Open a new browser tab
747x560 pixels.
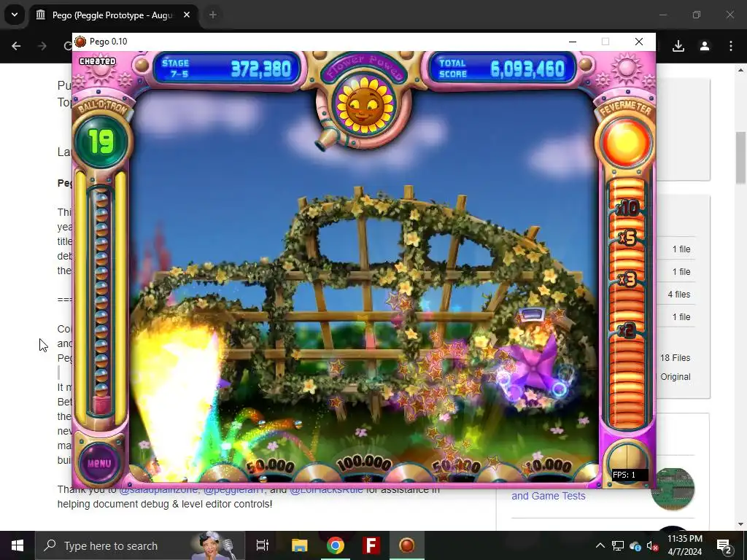pyautogui.click(x=213, y=15)
